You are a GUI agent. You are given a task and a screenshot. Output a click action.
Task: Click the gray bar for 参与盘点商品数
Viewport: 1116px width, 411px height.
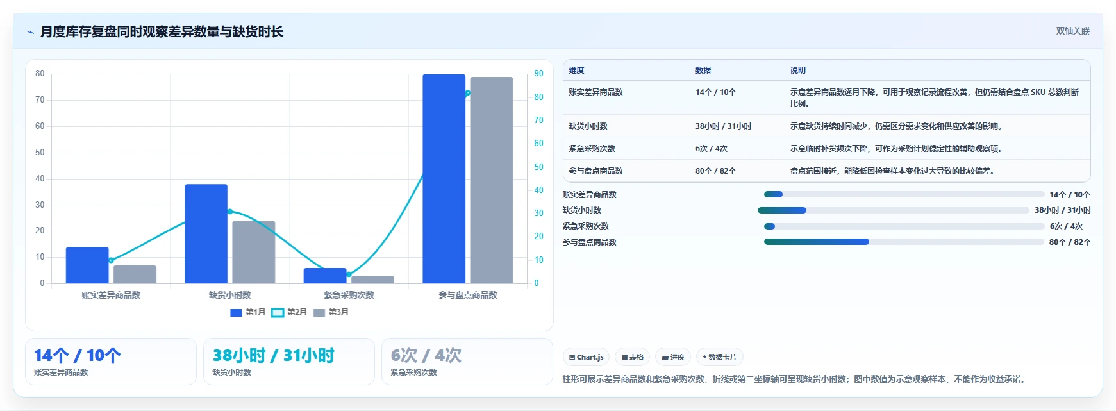point(492,180)
